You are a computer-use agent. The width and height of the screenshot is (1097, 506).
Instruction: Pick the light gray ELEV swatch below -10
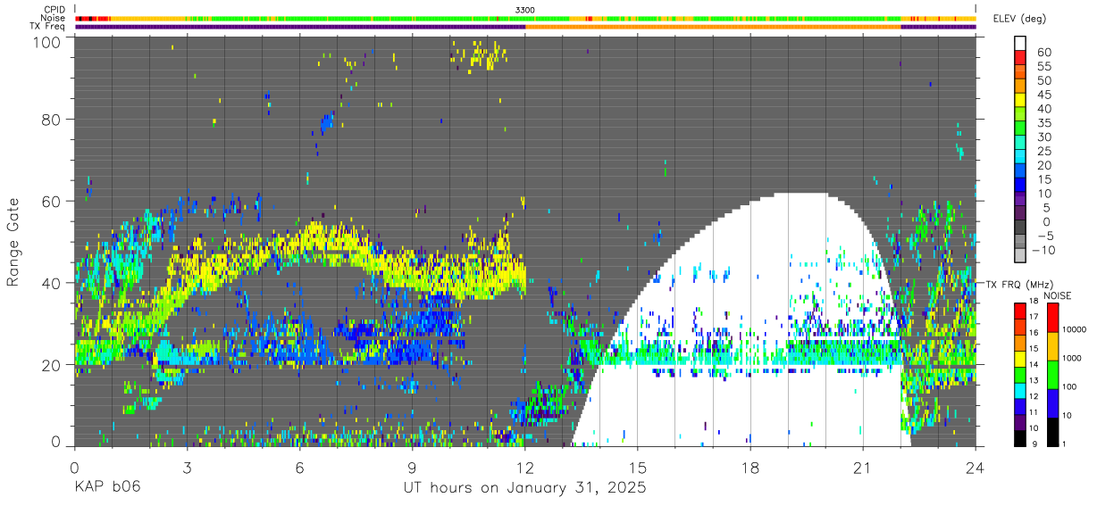coord(1020,256)
